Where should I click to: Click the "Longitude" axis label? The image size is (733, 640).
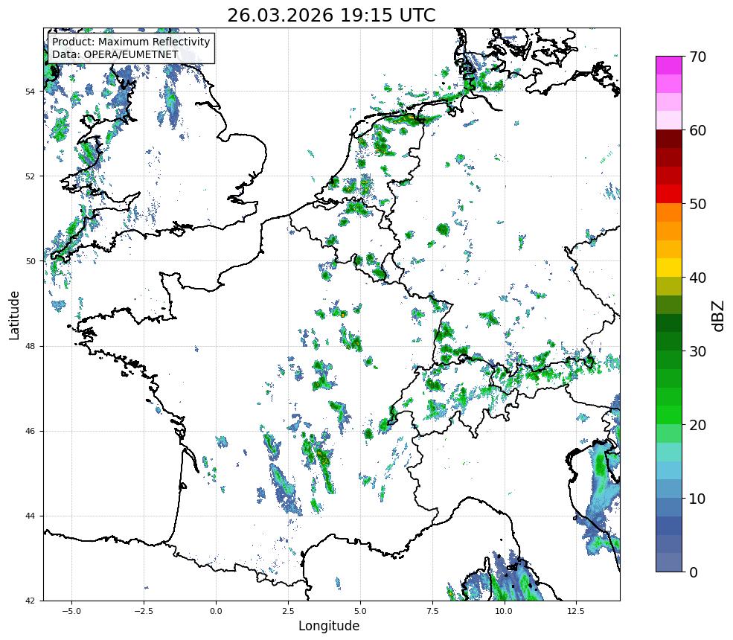(329, 626)
